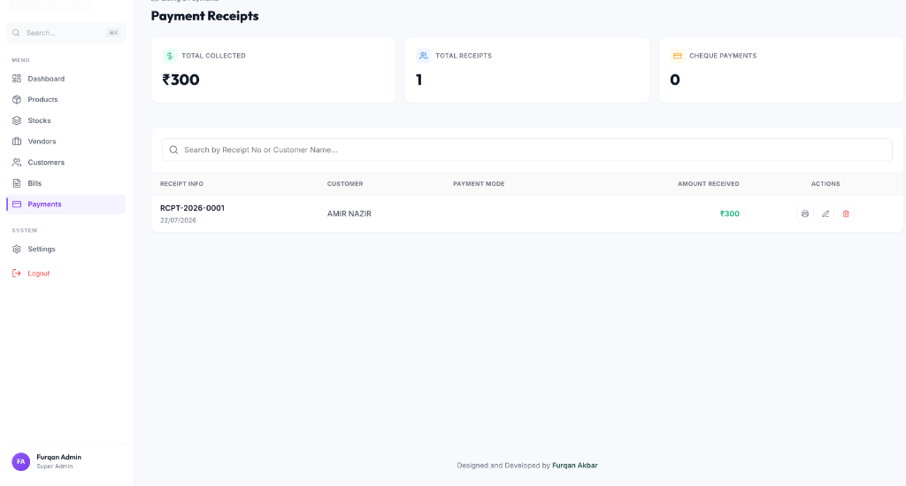Image resolution: width=906 pixels, height=486 pixels.
Task: Open the Dashboard menu item
Action: pyautogui.click(x=65, y=79)
